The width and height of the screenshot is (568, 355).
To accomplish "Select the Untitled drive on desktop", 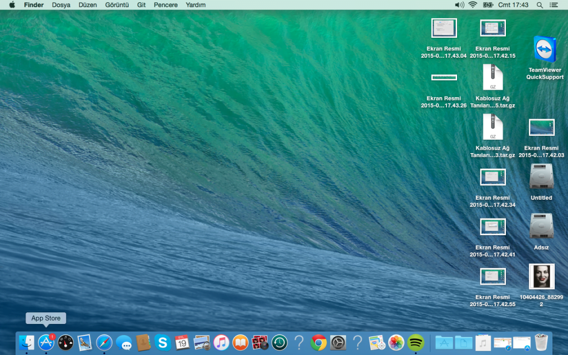I will (x=541, y=177).
